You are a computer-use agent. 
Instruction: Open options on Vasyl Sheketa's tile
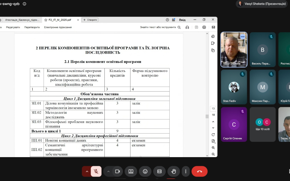pyautogui.click(x=242, y=37)
